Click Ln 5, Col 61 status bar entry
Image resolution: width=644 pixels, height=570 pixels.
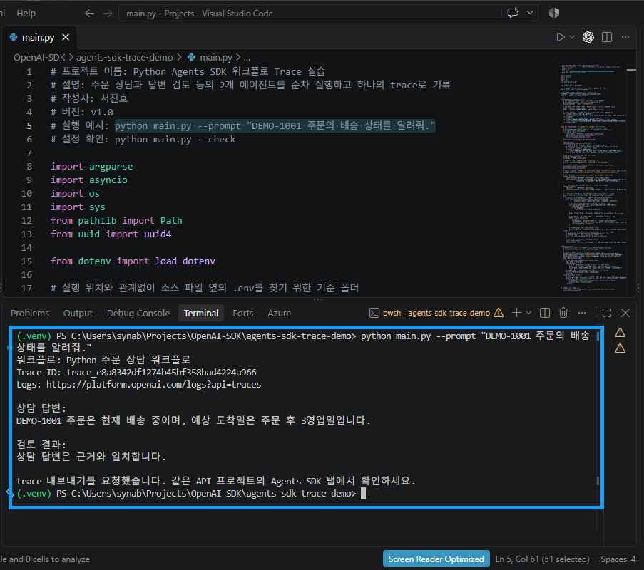pyautogui.click(x=542, y=559)
